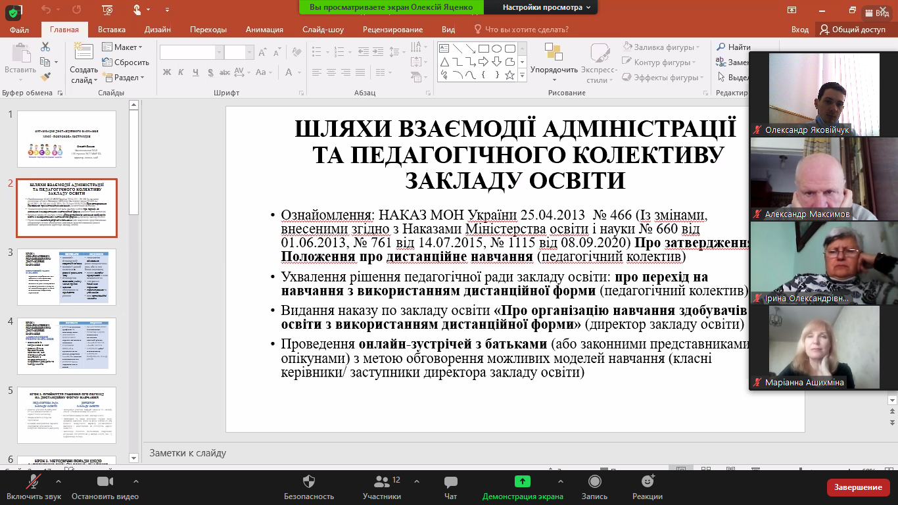Click the red Завершение end meeting button

click(858, 487)
